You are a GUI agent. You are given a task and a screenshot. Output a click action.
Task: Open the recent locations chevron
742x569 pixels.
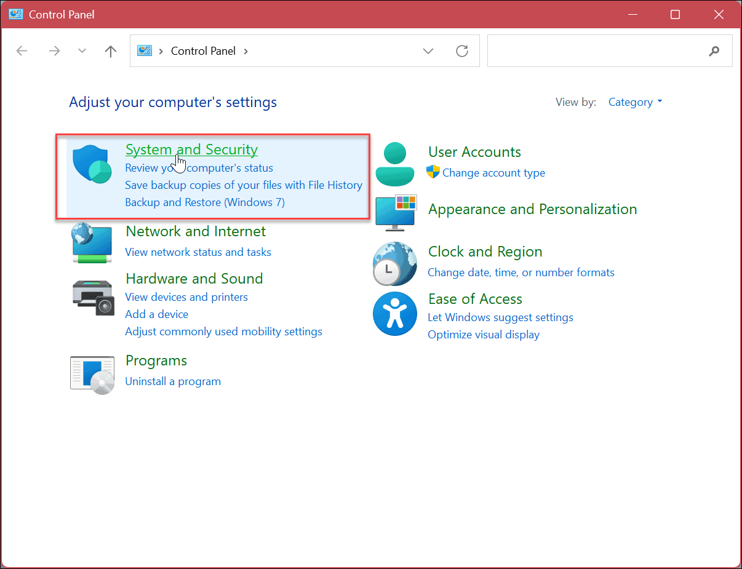click(x=82, y=51)
